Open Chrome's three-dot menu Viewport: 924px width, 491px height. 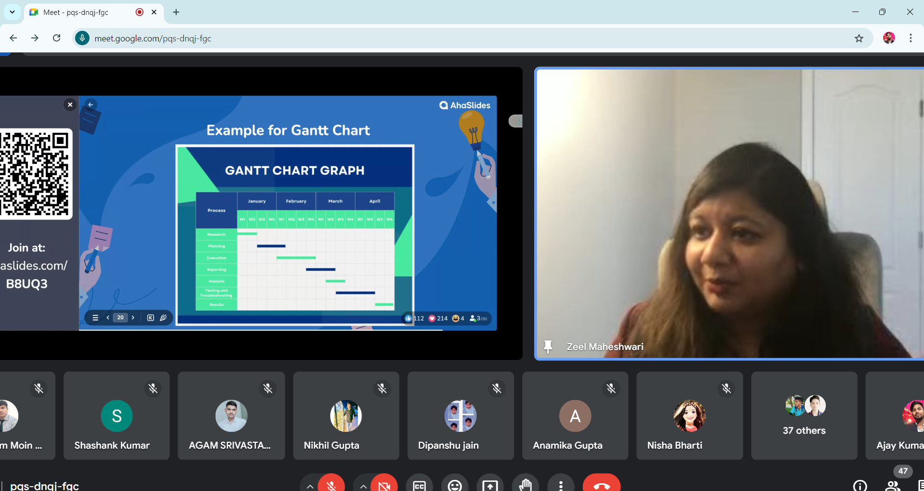click(911, 39)
